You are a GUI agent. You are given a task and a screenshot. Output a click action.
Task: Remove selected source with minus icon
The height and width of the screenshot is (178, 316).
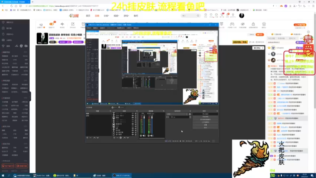pyautogui.click(x=117, y=138)
